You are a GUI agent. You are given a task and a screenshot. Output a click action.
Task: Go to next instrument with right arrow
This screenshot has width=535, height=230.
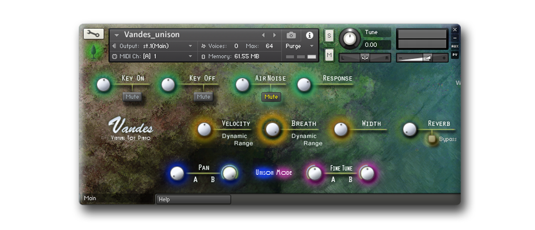[274, 35]
